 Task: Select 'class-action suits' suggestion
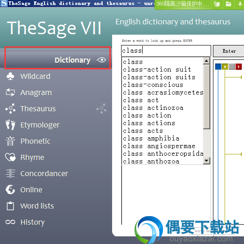tap(163, 77)
